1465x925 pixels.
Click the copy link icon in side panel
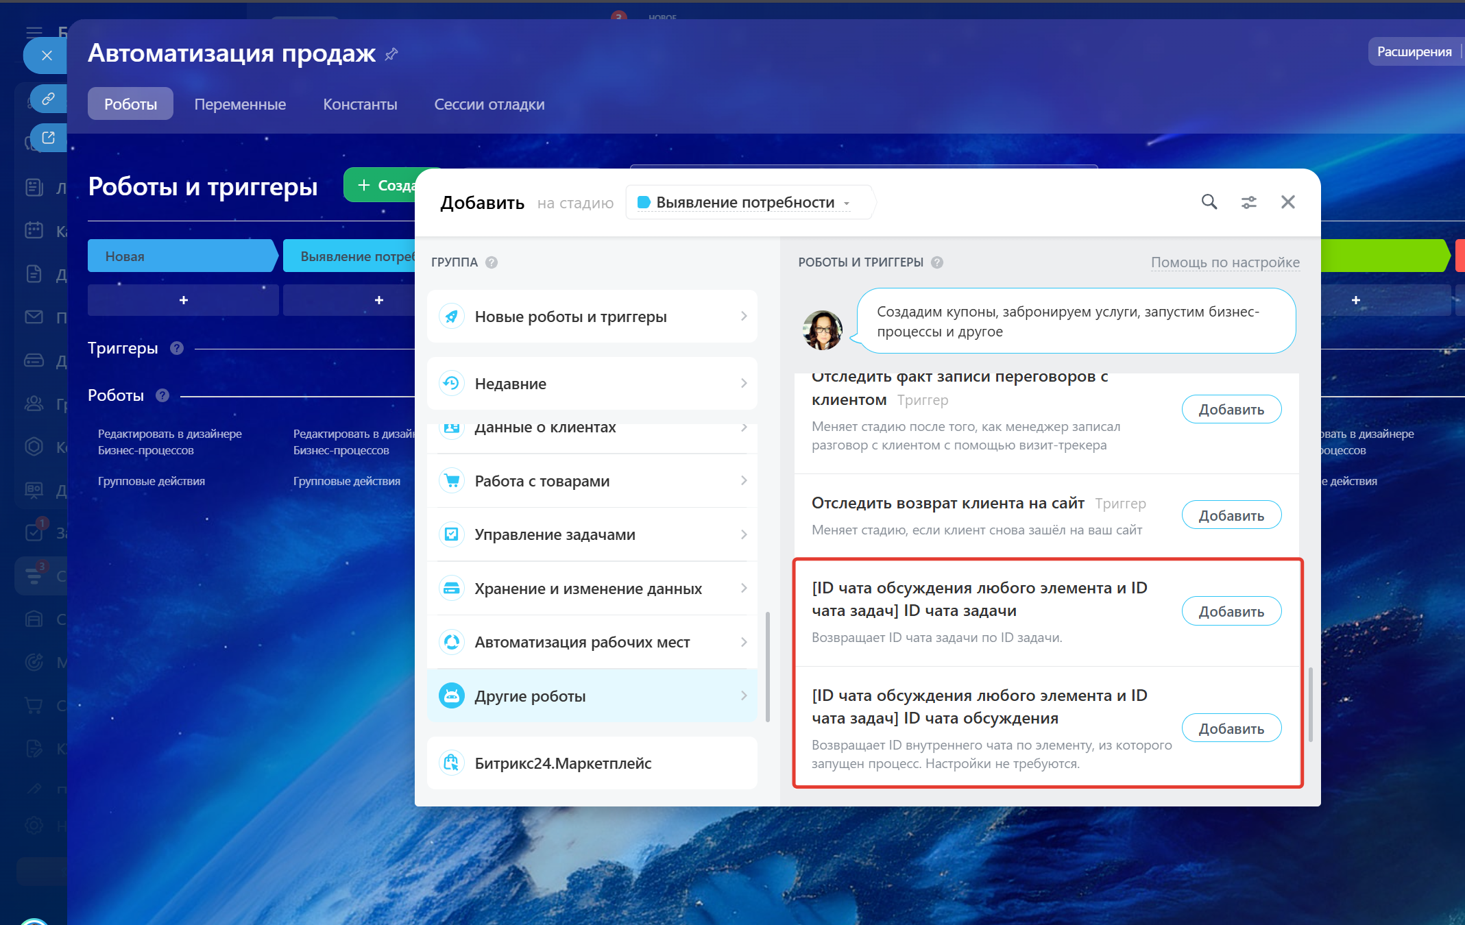point(48,99)
